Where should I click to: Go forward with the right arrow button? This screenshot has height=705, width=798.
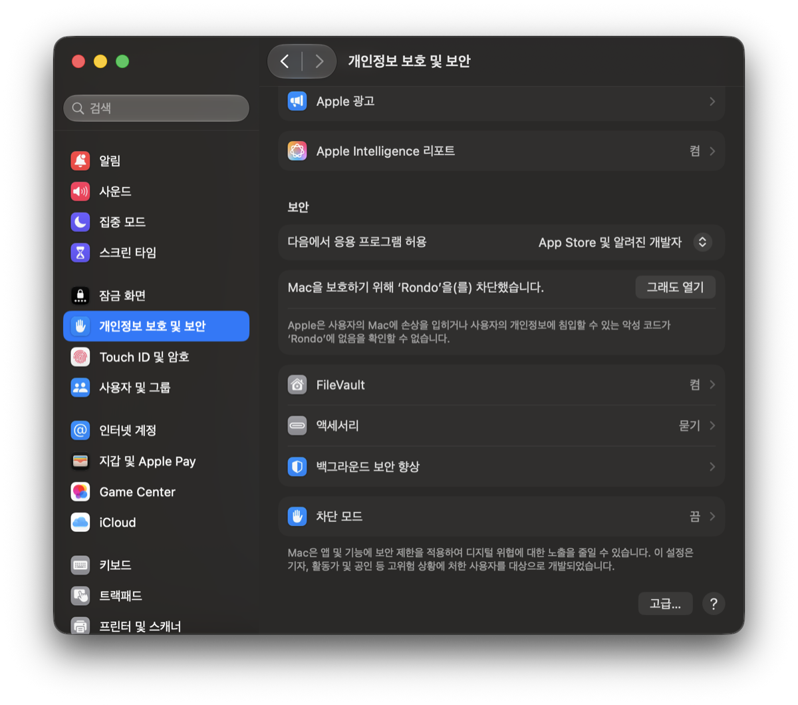pos(319,61)
